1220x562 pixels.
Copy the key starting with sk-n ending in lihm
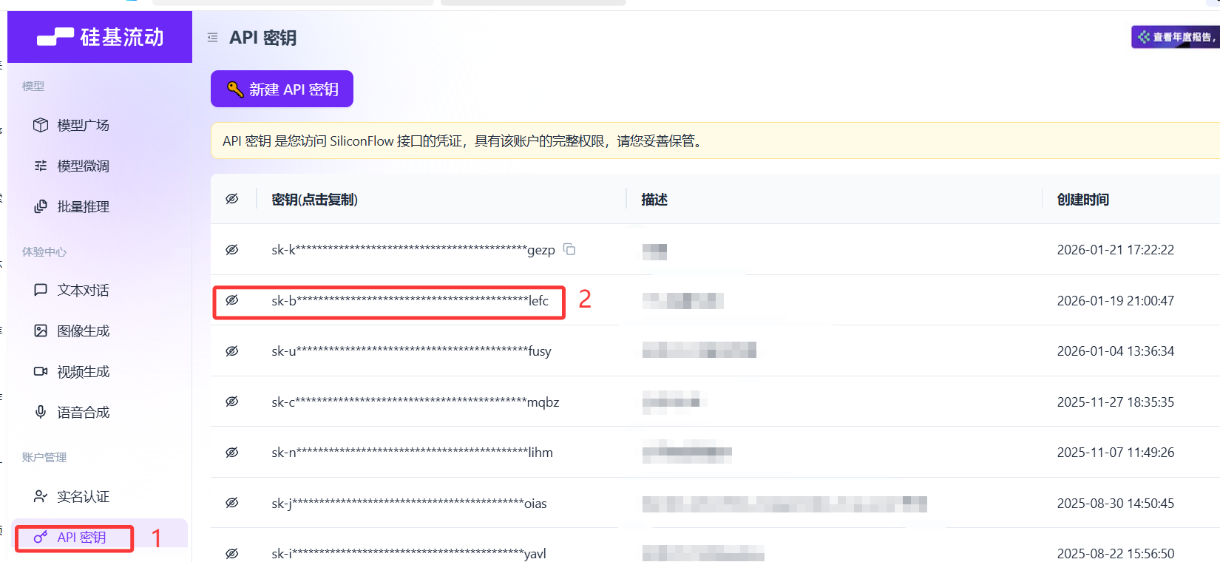(x=413, y=453)
